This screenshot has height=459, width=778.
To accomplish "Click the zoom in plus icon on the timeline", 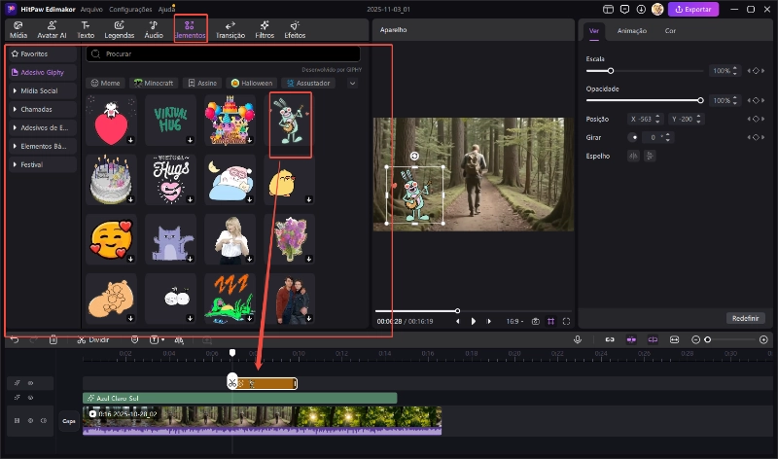I will [763, 340].
